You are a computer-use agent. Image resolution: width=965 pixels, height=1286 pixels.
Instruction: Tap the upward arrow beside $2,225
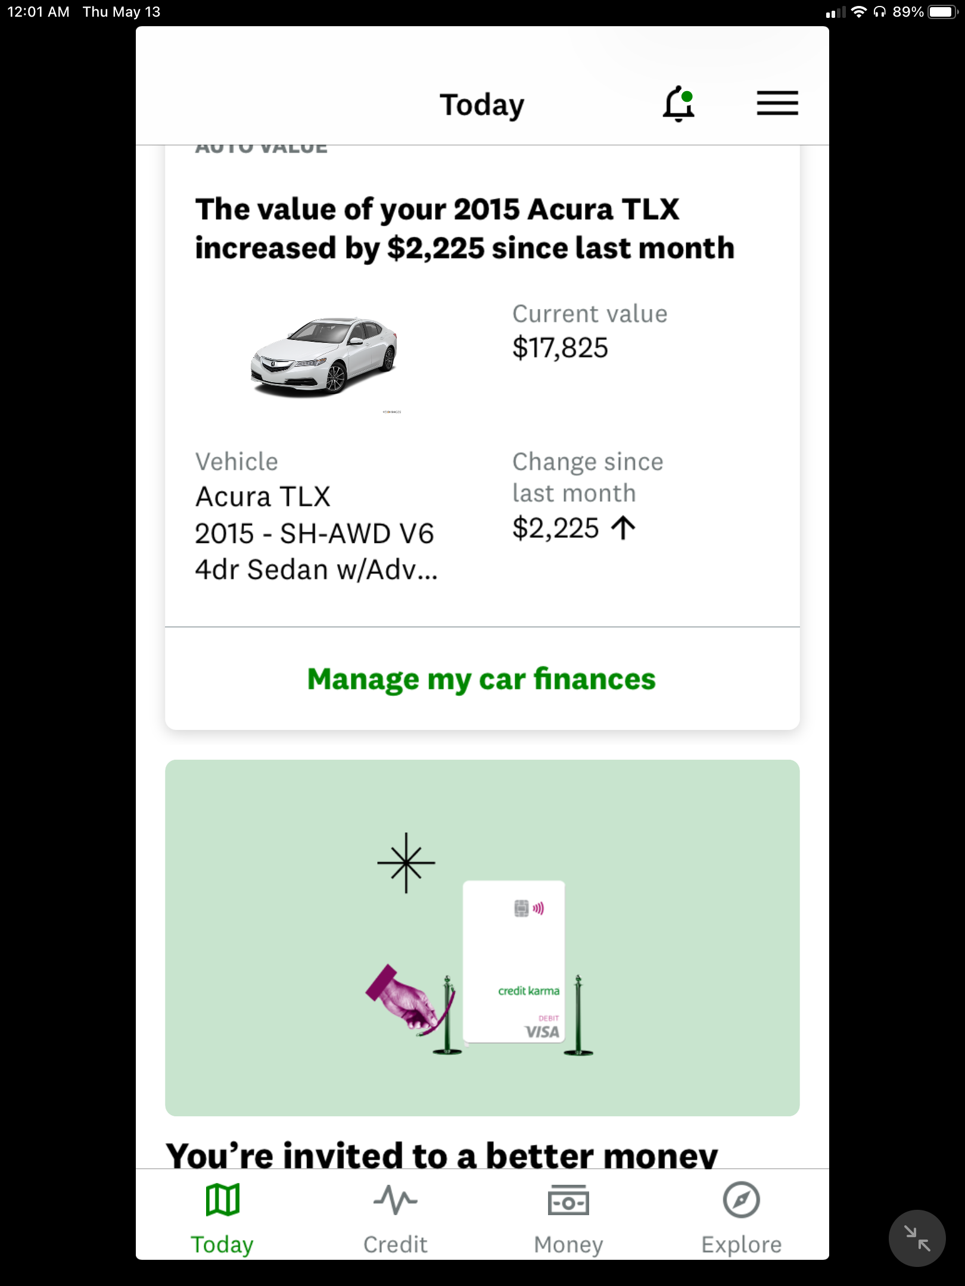(x=624, y=528)
